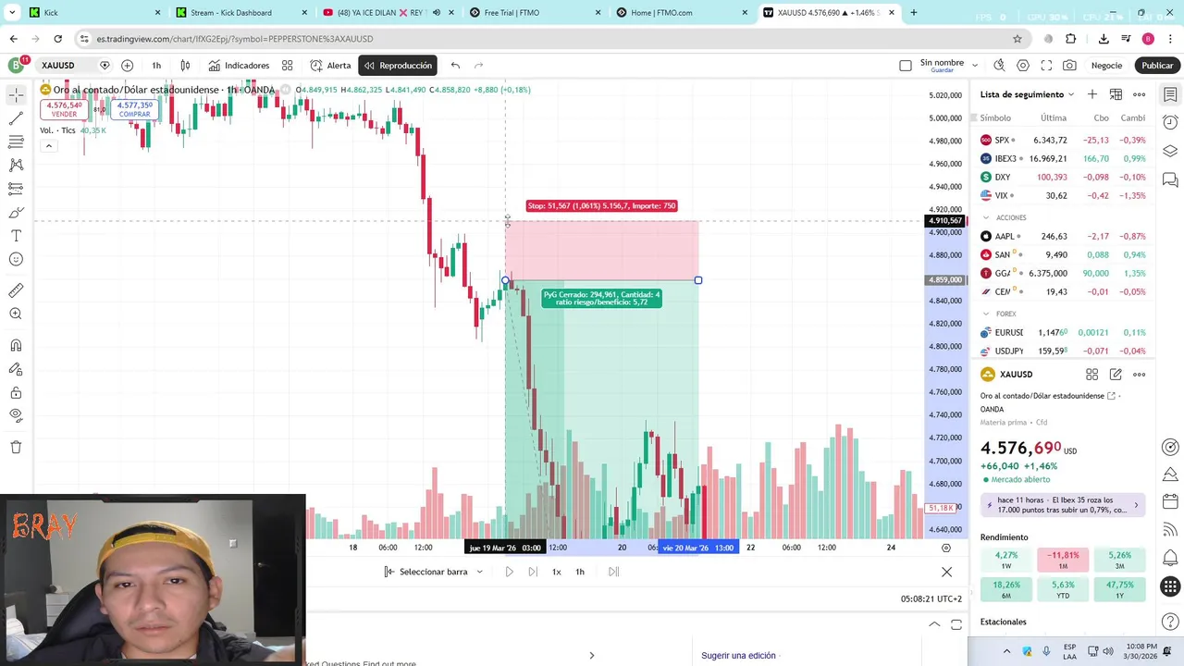This screenshot has height=666, width=1184.
Task: Step replay forward one bar
Action: point(533,572)
